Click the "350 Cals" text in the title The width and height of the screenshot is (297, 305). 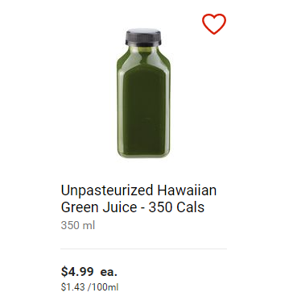tap(176, 207)
